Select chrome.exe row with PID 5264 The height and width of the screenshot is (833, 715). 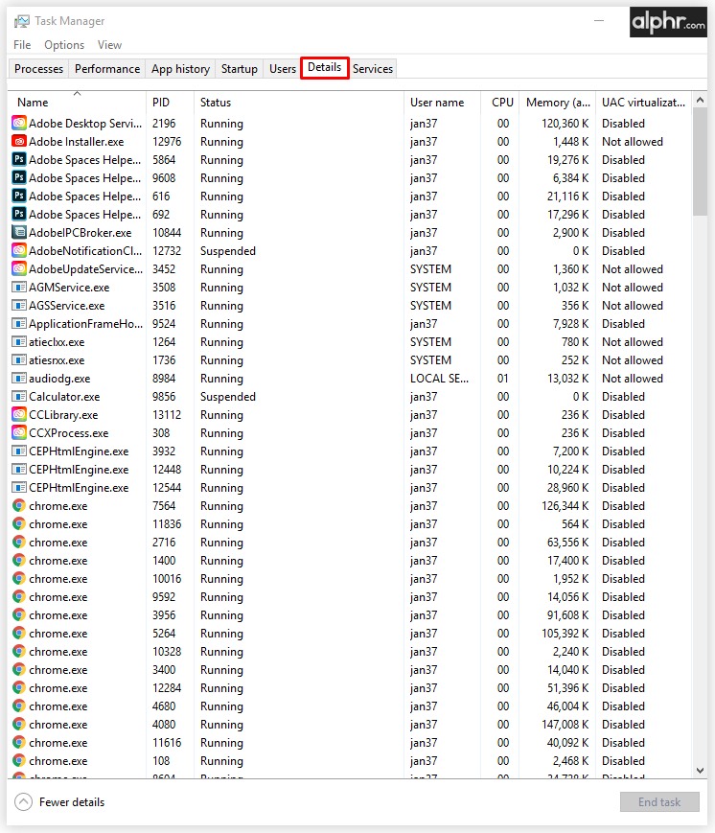click(x=350, y=634)
